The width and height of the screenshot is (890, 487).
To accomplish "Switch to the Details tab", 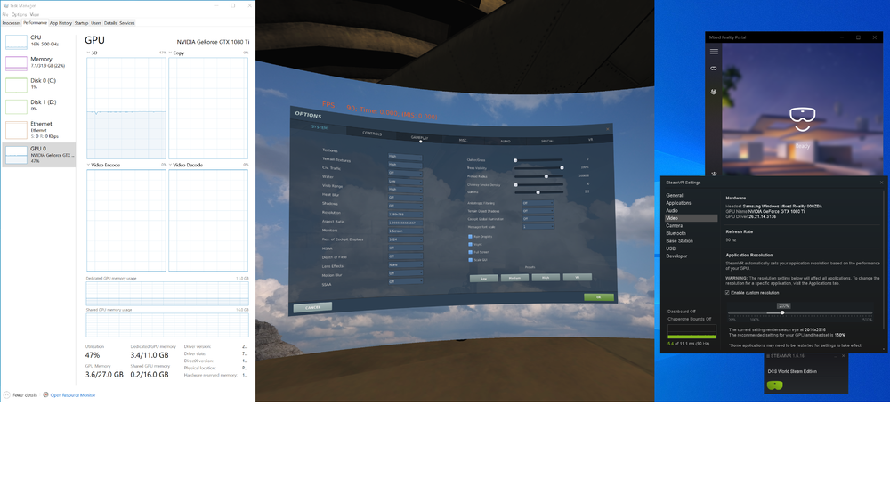I will click(x=110, y=23).
